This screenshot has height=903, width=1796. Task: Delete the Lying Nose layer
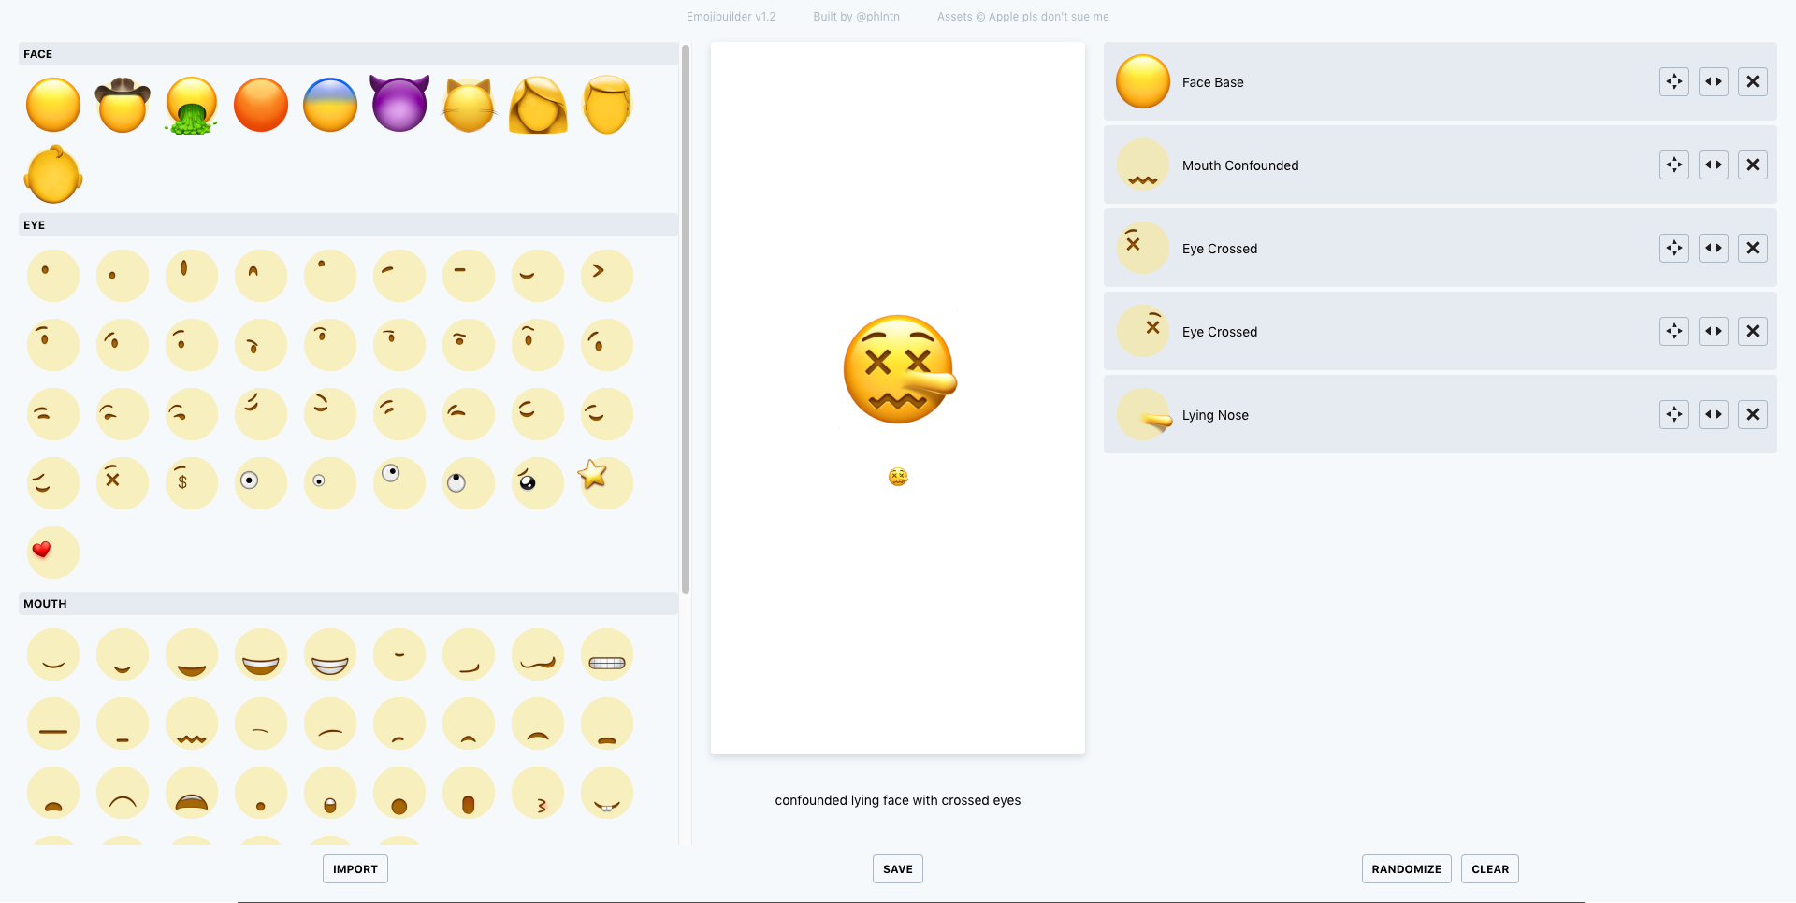coord(1753,415)
